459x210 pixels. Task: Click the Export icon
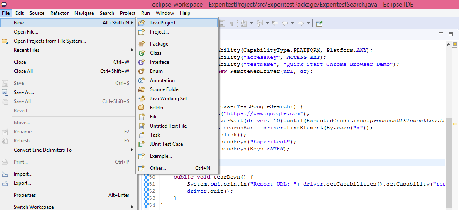pyautogui.click(x=5, y=183)
